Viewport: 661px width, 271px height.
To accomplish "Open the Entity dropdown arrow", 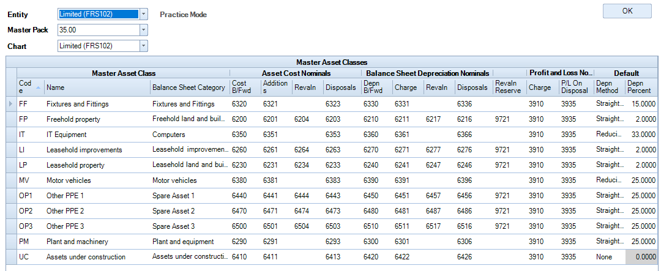I will pyautogui.click(x=144, y=14).
